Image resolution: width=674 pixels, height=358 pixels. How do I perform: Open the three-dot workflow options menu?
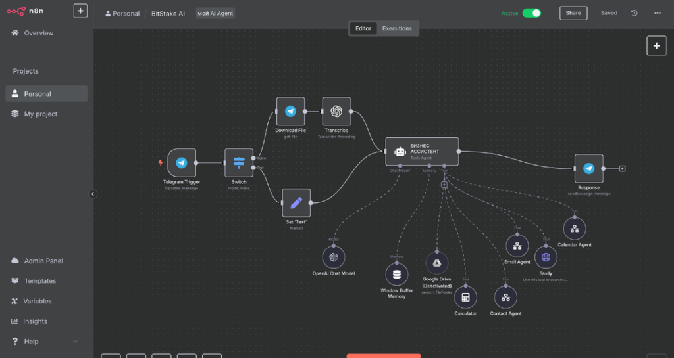(x=657, y=13)
